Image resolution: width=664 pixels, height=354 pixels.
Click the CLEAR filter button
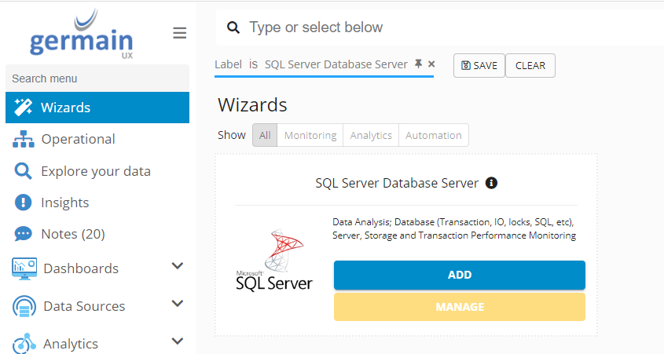(530, 66)
